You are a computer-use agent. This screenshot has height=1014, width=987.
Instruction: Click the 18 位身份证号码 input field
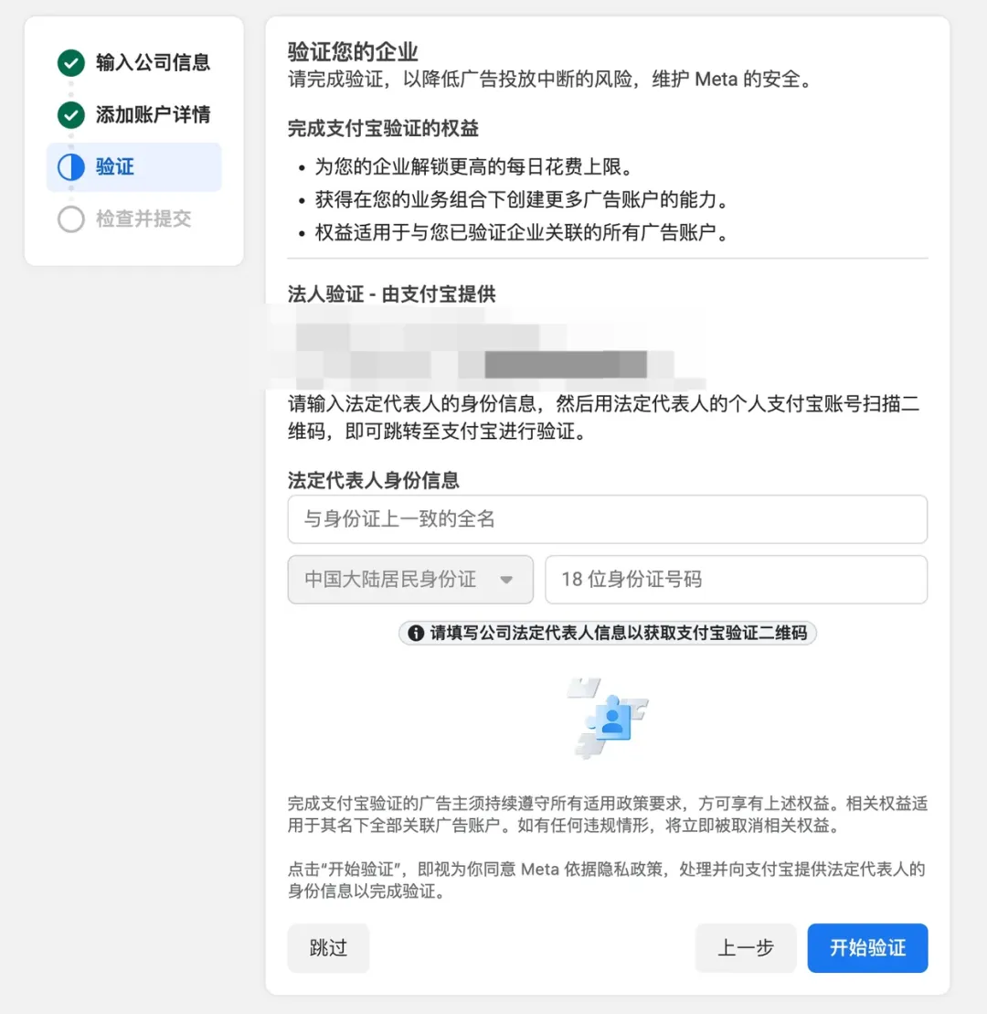tap(736, 580)
